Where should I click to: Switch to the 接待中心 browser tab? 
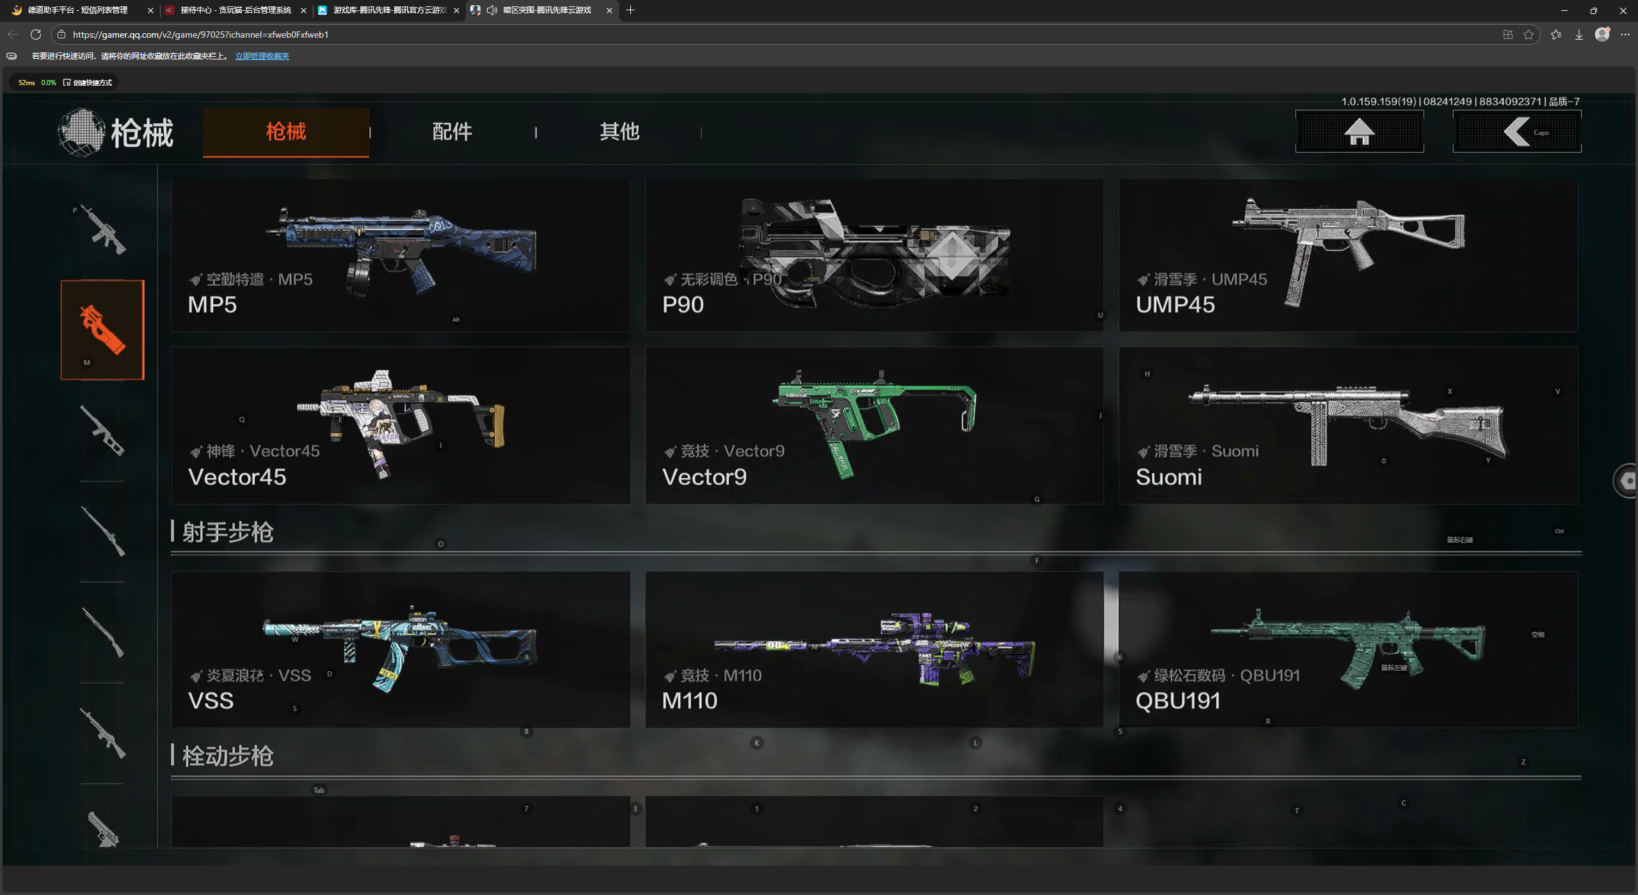(x=235, y=10)
